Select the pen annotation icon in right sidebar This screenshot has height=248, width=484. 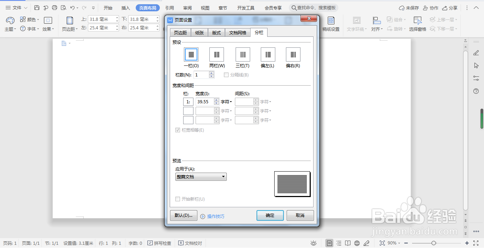476,53
